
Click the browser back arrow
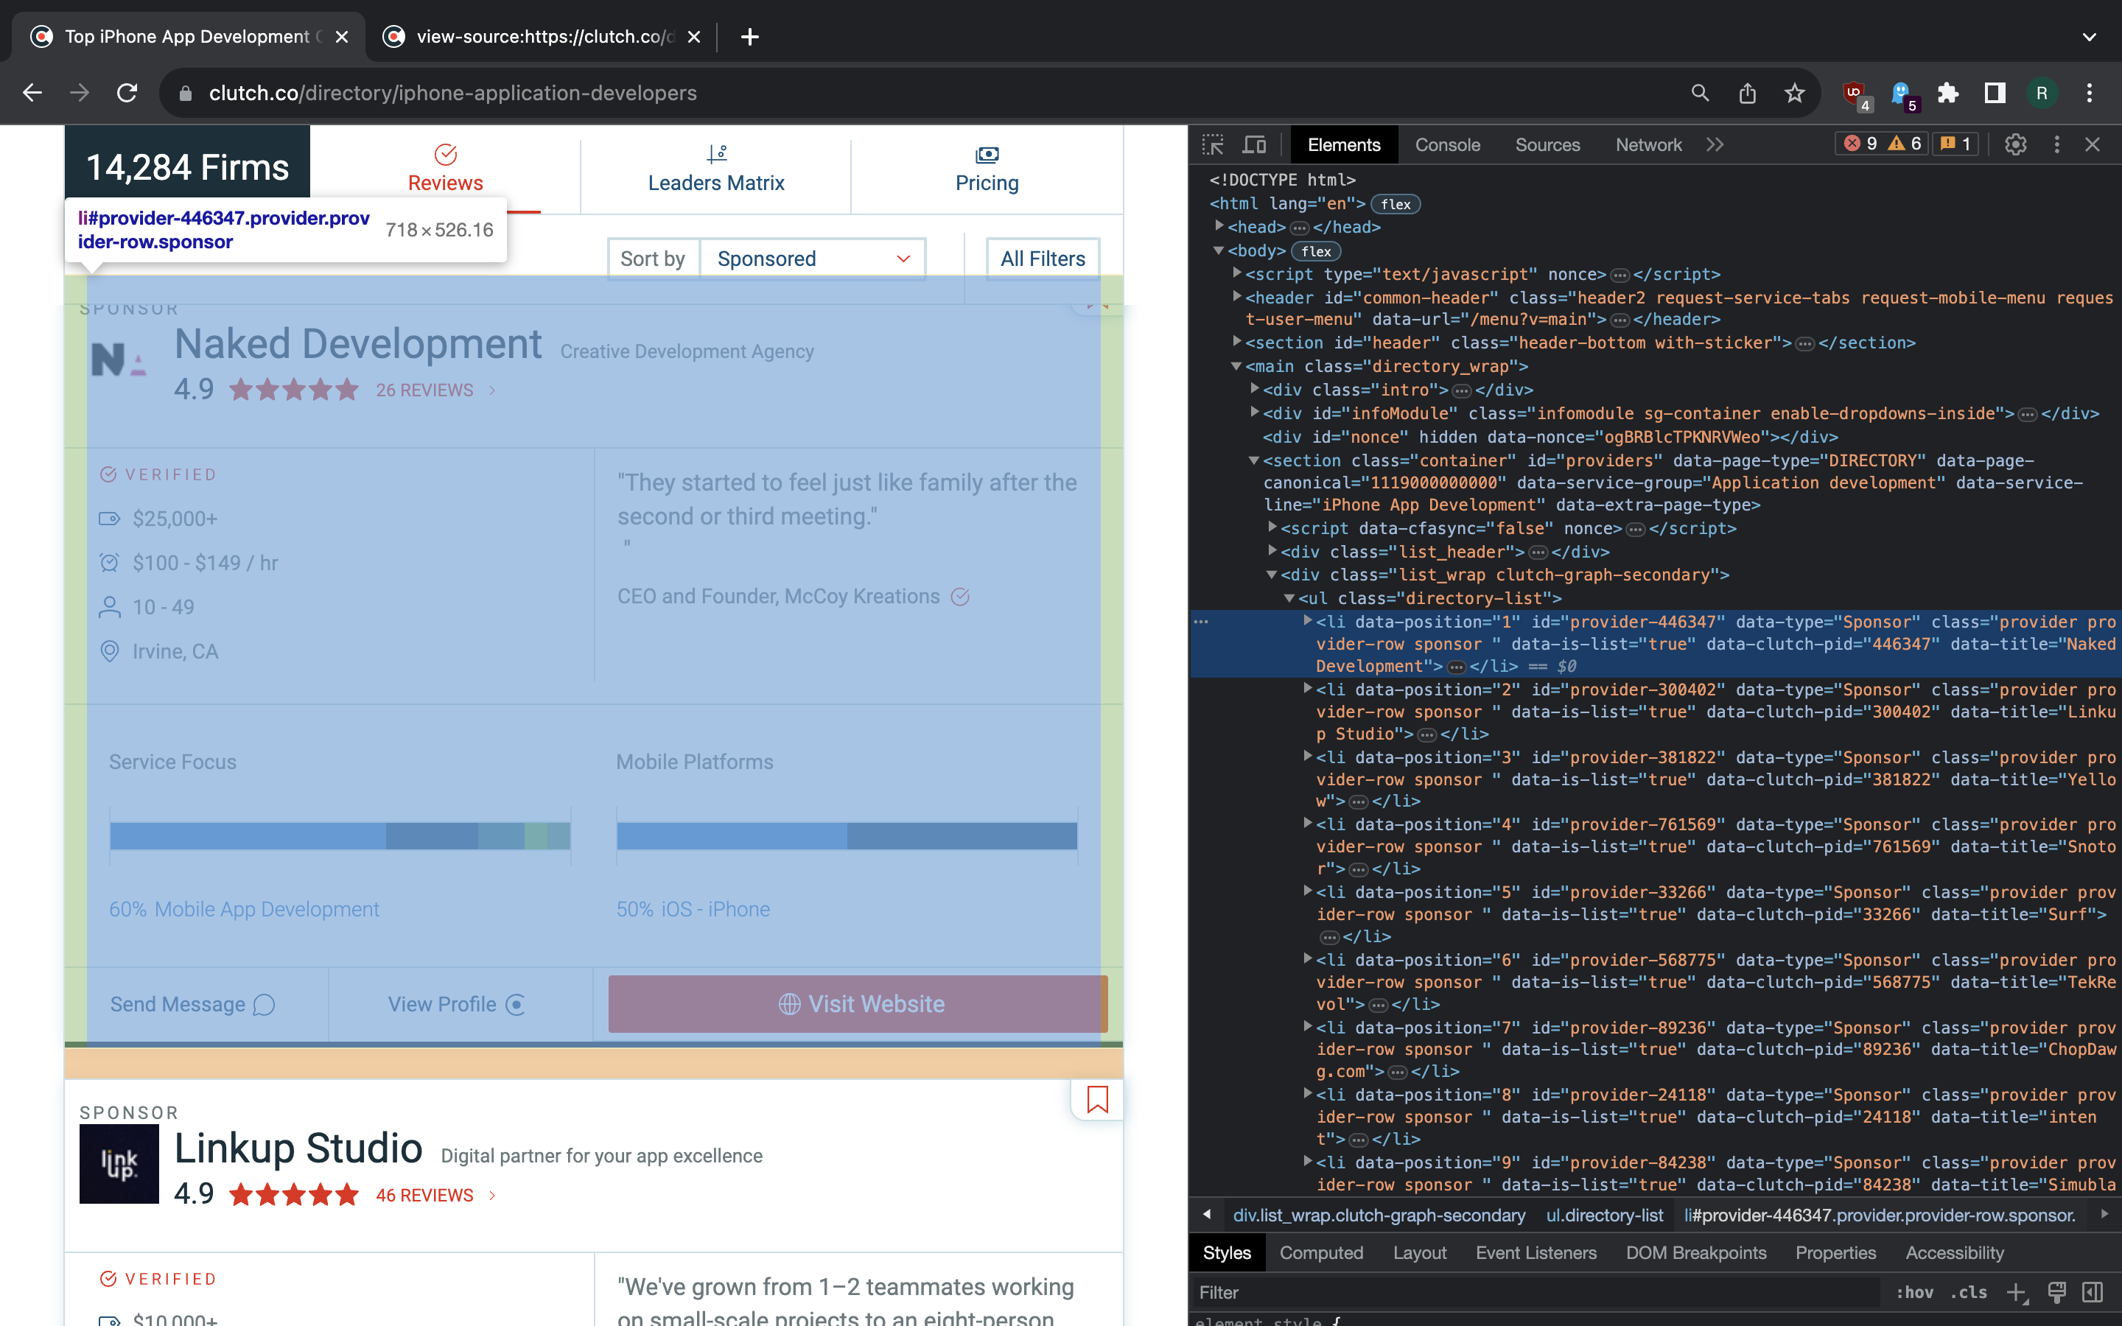tap(32, 93)
